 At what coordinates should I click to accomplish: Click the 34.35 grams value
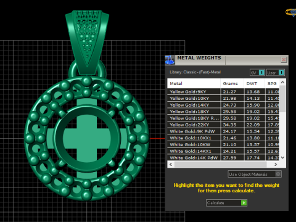pos(229,125)
